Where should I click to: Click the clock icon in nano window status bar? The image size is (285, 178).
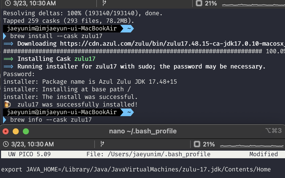click(6, 144)
